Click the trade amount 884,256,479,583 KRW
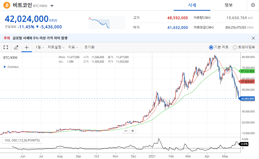This screenshot has width=259, height=159. (239, 28)
